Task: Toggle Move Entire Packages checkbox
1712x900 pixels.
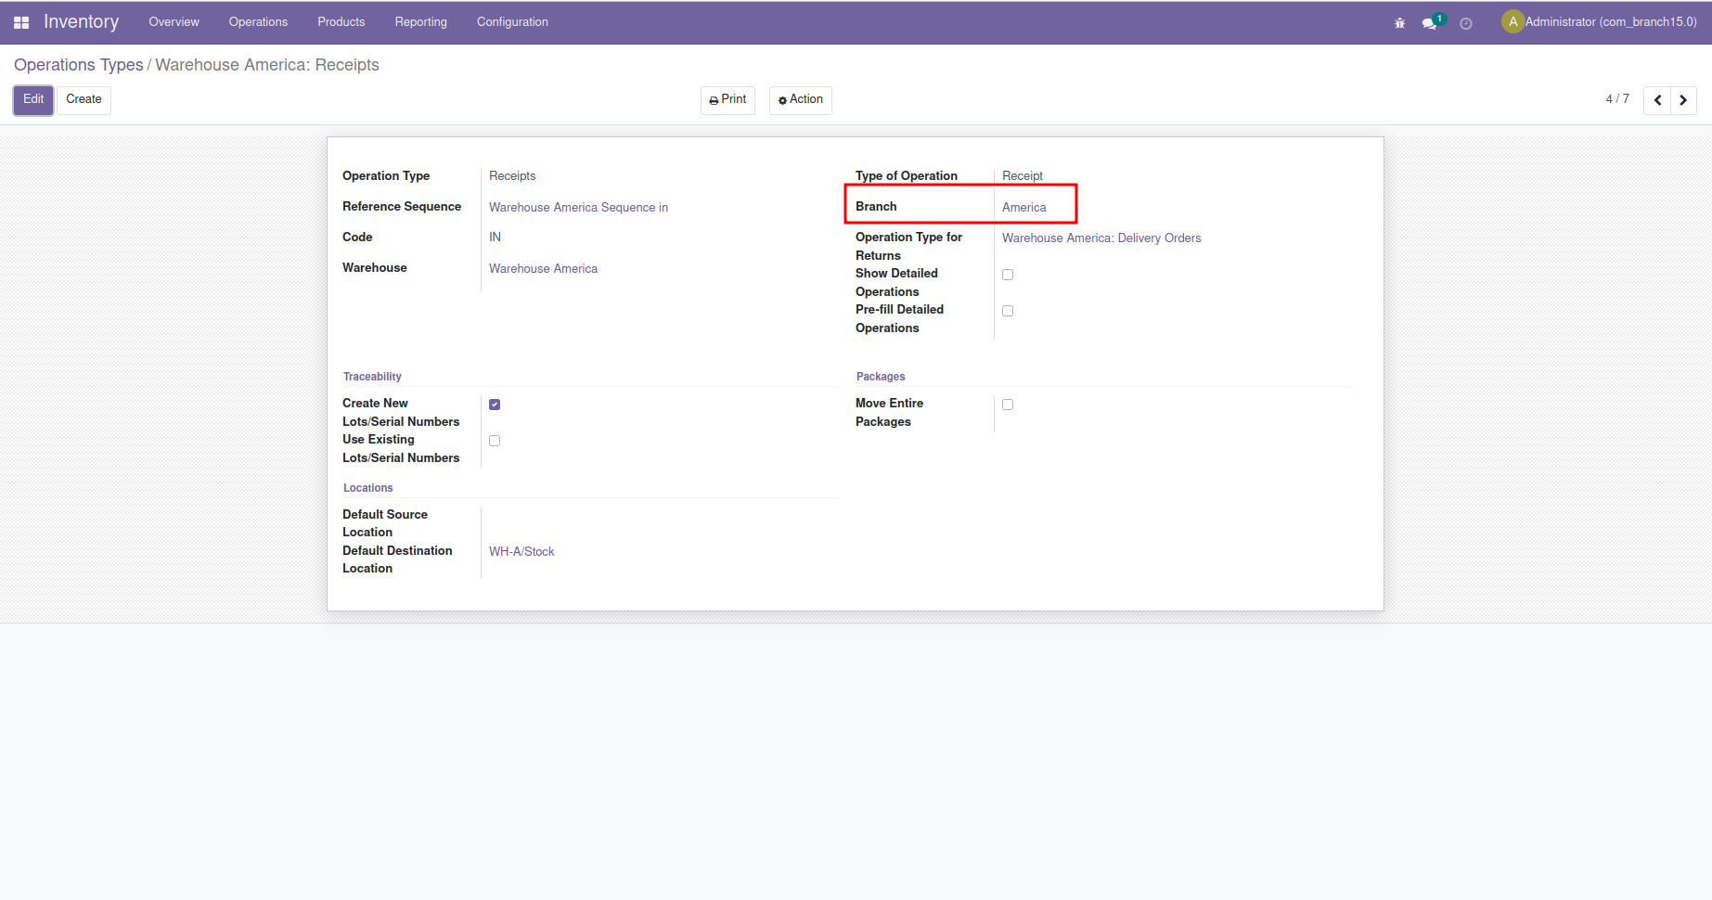Action: pyautogui.click(x=1008, y=405)
